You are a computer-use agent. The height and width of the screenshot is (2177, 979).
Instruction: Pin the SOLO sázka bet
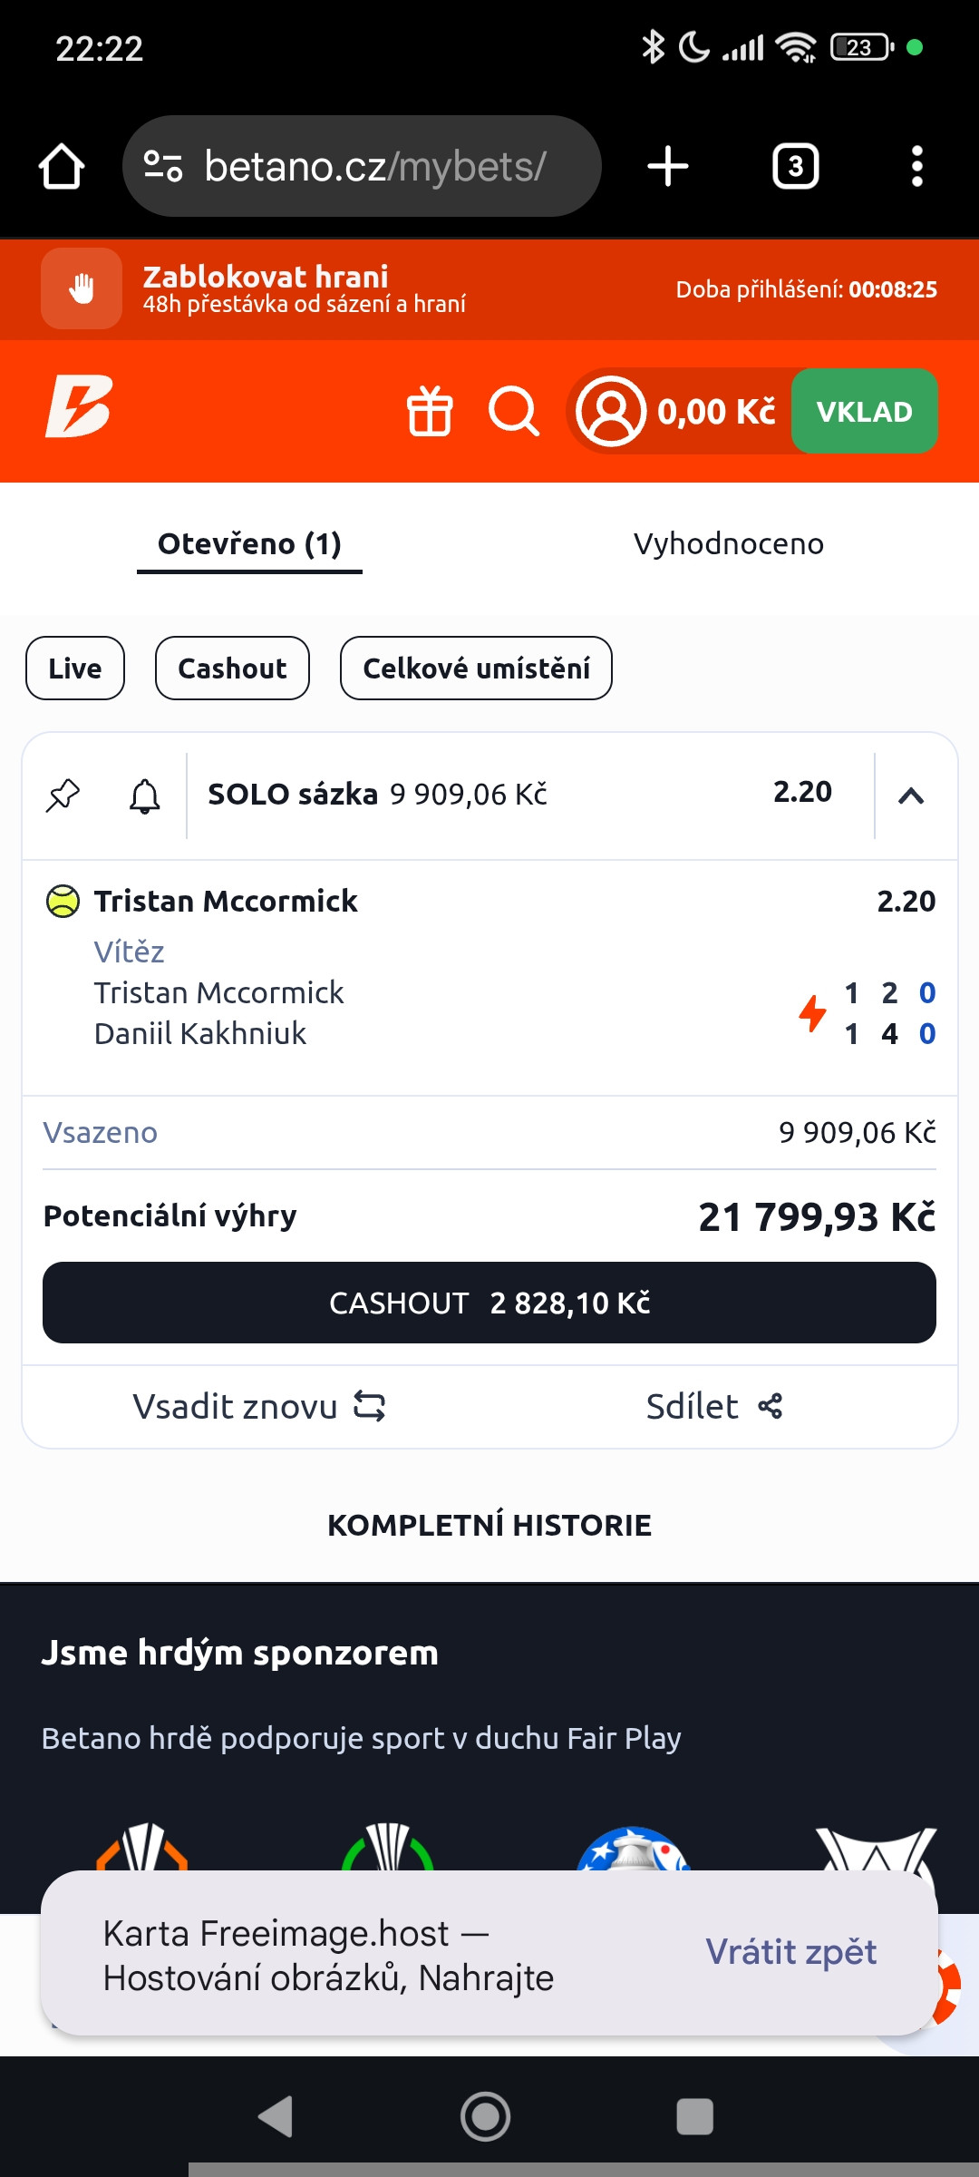tap(63, 796)
